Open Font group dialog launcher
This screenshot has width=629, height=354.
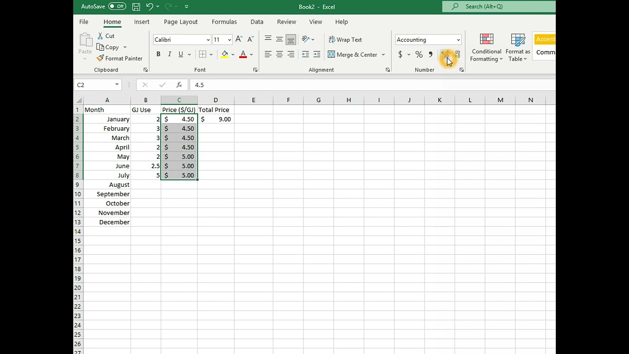[255, 70]
